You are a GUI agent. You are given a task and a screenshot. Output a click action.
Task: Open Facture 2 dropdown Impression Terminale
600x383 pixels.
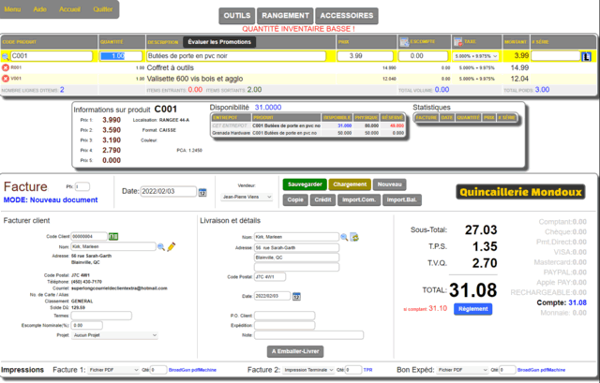308,370
